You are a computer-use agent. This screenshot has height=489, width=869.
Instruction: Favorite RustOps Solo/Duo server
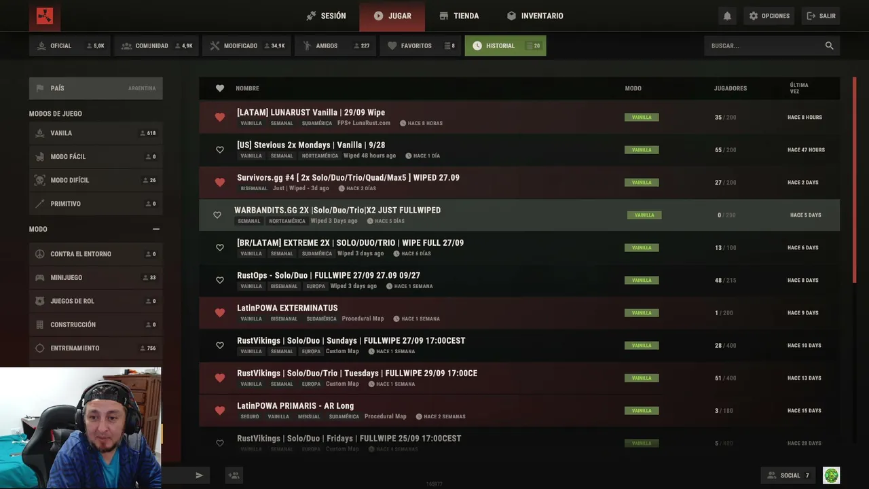pyautogui.click(x=220, y=280)
